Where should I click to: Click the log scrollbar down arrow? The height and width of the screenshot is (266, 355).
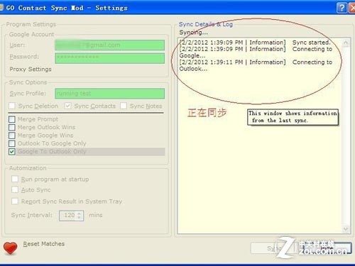346,229
